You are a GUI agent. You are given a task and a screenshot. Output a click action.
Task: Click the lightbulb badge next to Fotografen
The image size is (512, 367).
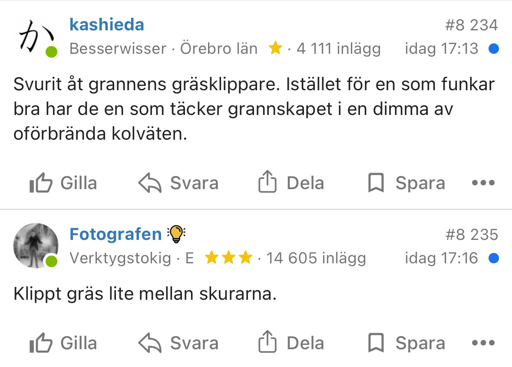pos(176,234)
